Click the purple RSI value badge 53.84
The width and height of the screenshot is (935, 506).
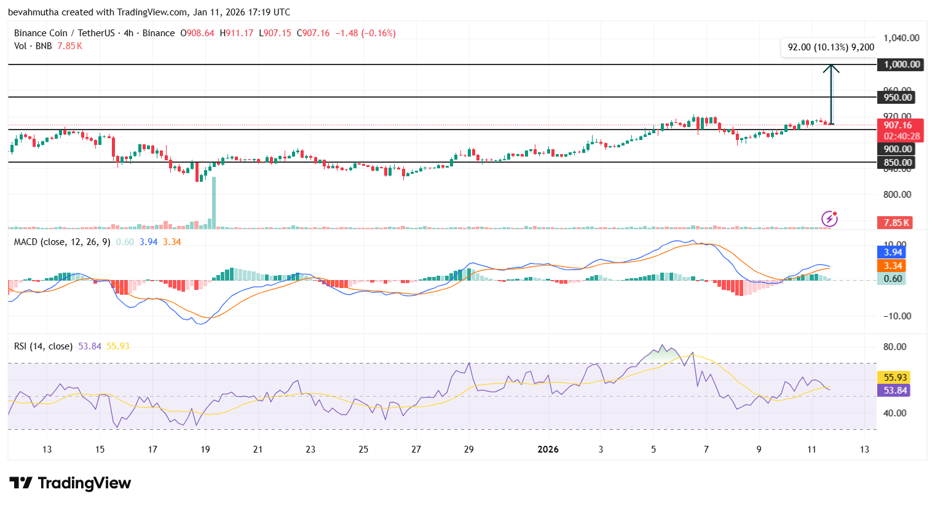[893, 391]
